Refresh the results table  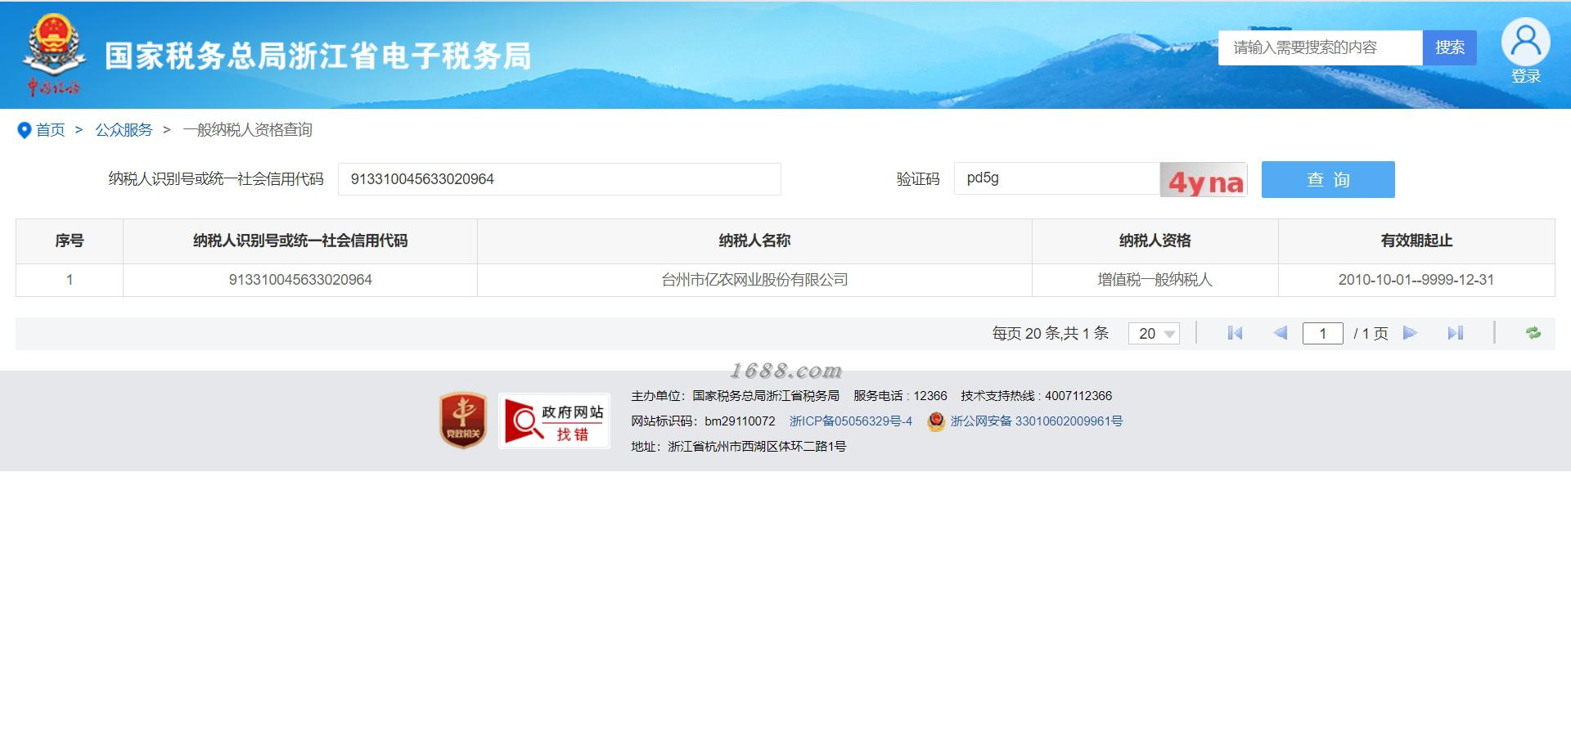point(1533,333)
